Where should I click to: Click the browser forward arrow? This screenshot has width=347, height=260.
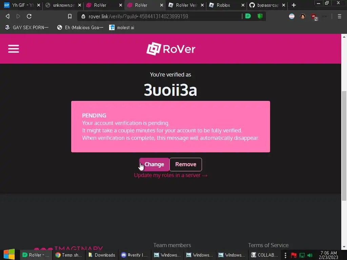pyautogui.click(x=18, y=16)
